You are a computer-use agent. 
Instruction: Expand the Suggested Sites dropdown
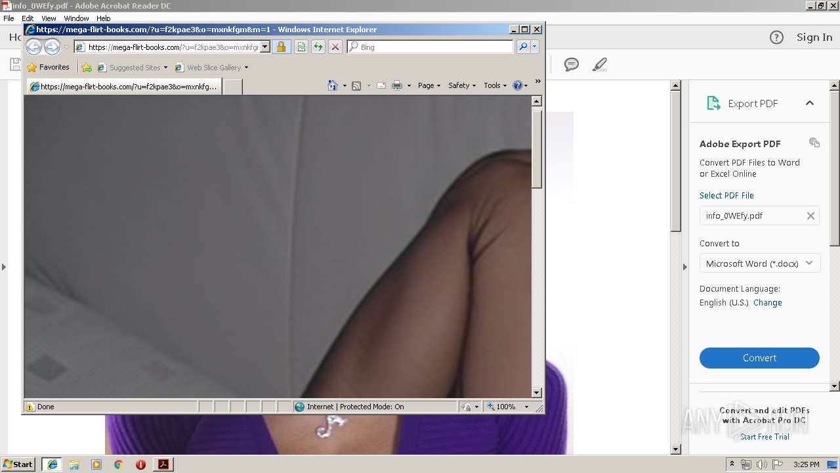tap(165, 68)
